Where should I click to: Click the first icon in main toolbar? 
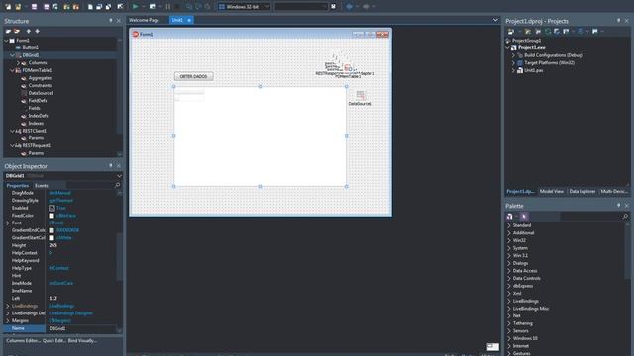tap(8, 7)
